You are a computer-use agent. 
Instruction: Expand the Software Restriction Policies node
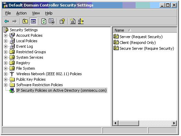(x=6, y=85)
